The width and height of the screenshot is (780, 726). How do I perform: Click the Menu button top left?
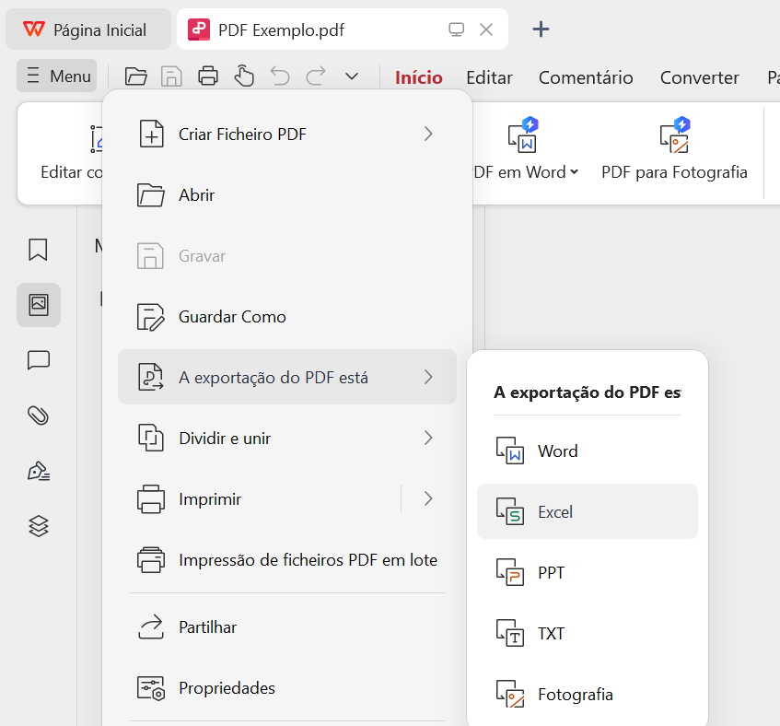56,75
